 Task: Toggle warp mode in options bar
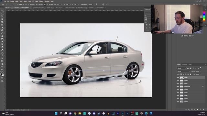[x=96, y=5]
